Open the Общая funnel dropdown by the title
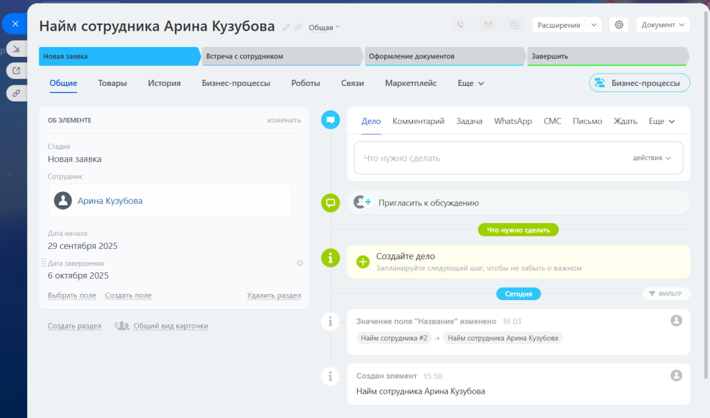710x418 pixels. click(324, 28)
